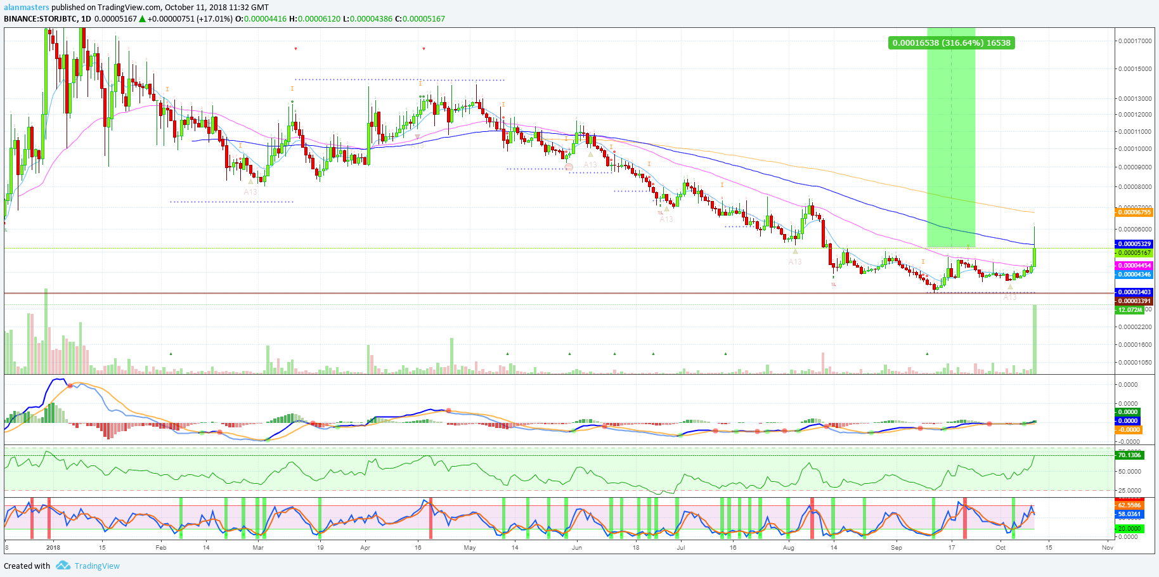Click the green 0.00005167 current price tag

point(1134,252)
